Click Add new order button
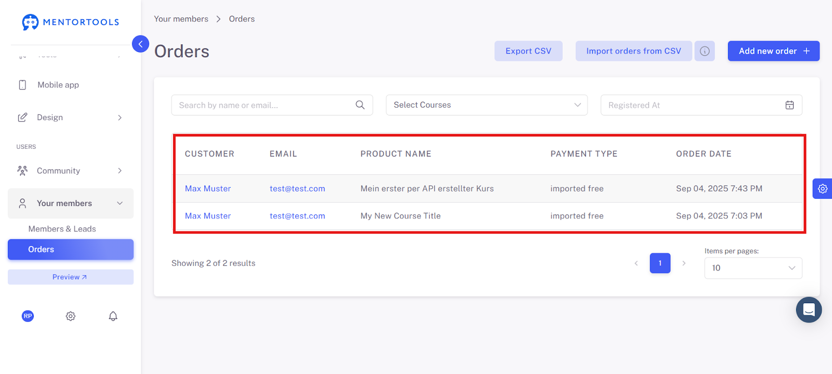The width and height of the screenshot is (832, 374). (774, 51)
